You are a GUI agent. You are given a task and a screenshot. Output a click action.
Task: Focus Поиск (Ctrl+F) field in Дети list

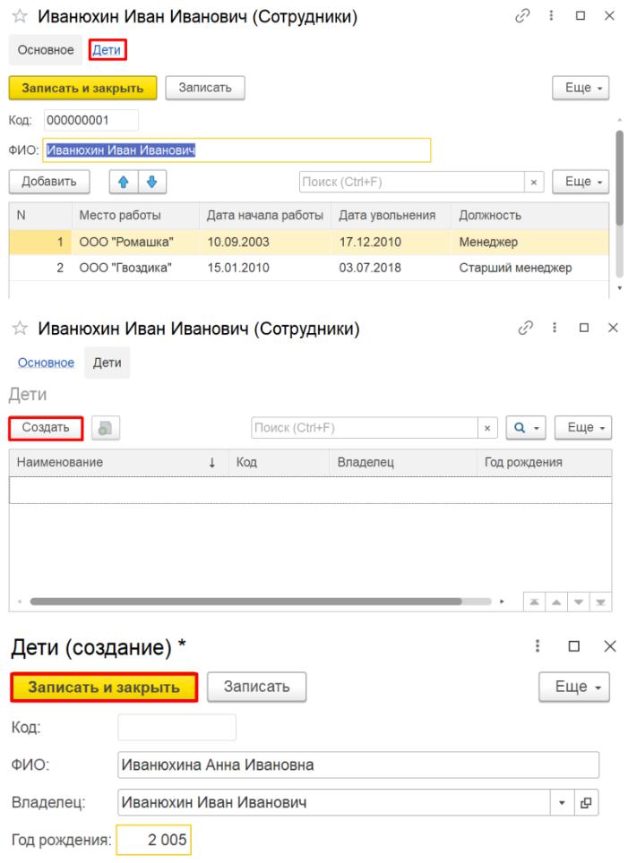point(364,428)
